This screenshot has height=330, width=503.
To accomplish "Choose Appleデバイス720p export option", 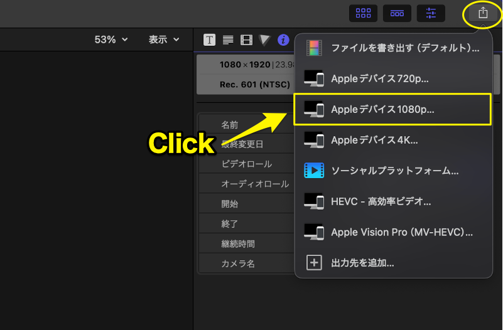I will (393, 78).
